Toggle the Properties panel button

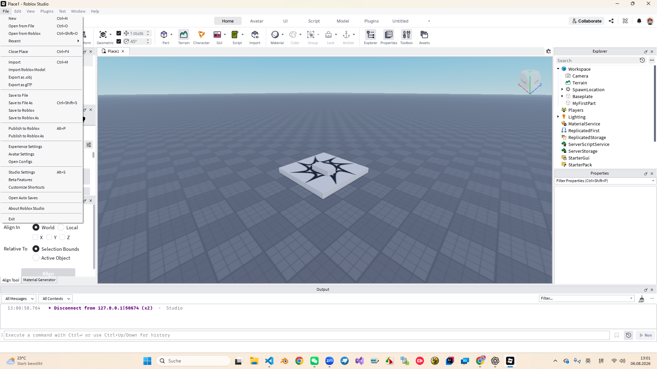[389, 35]
